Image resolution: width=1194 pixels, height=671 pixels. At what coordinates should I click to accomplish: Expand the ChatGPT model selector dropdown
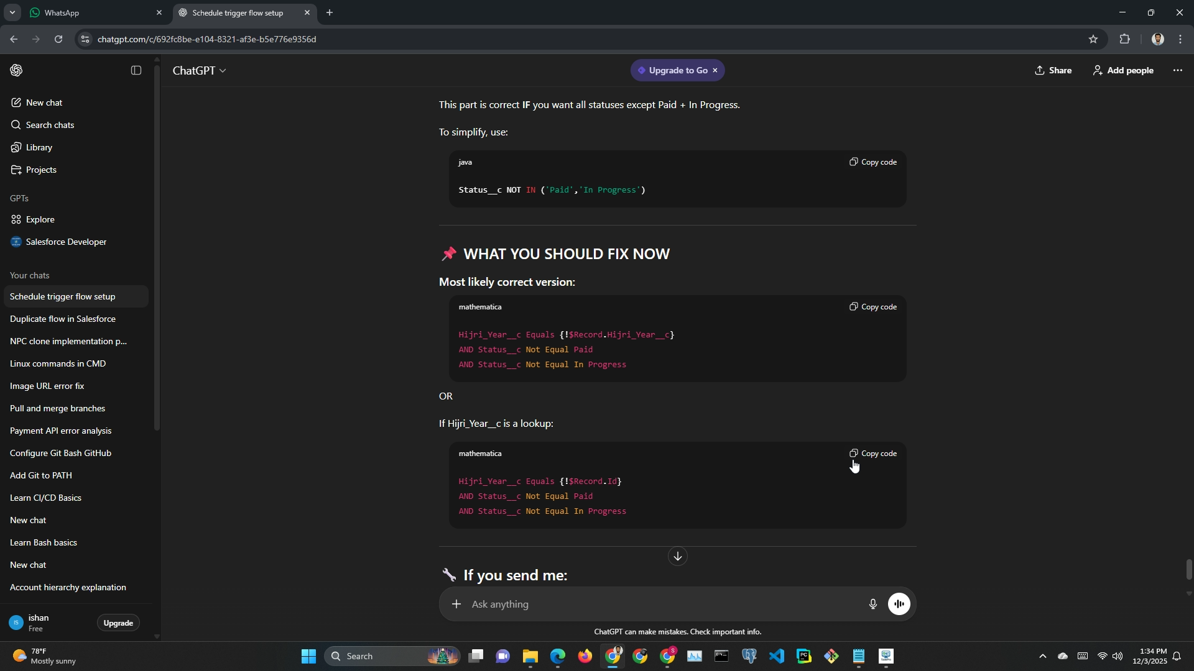199,71
